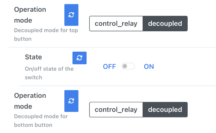216x133 pixels.
Task: Click the gray knob of State switch
Action: point(125,66)
